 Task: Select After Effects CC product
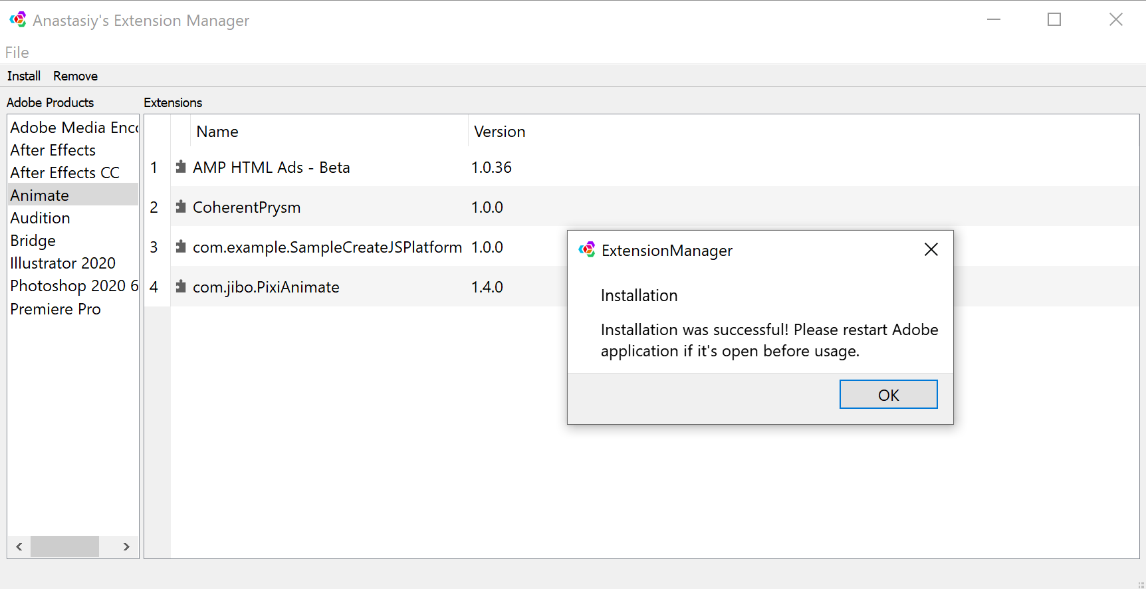(73, 172)
